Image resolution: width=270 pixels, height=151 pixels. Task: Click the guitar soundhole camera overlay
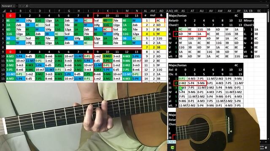click(218, 129)
